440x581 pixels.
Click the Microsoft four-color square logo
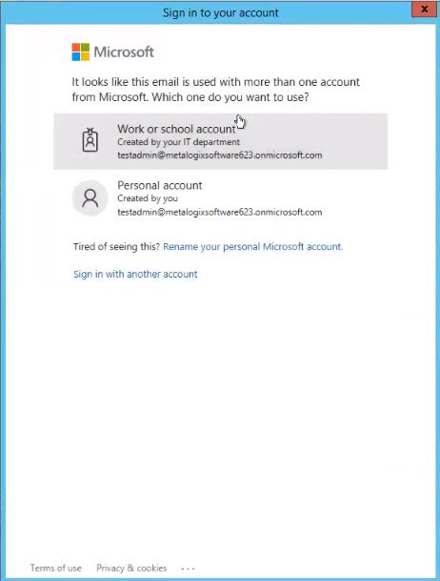(x=81, y=52)
